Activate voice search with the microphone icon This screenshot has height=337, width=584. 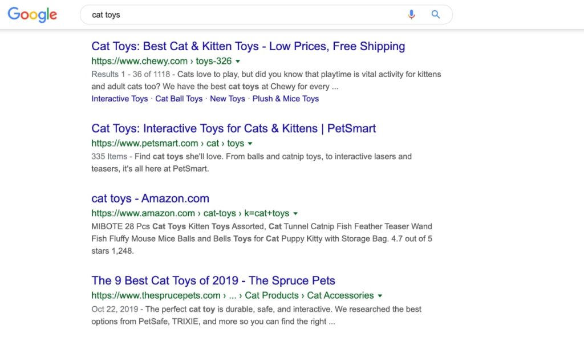click(x=412, y=14)
